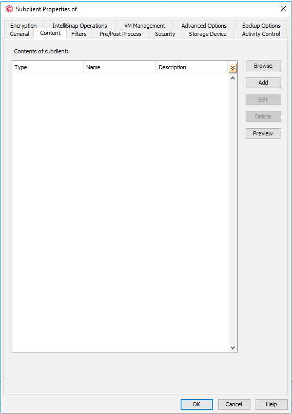The width and height of the screenshot is (292, 414).
Task: Open the Backup Options tab
Action: click(x=261, y=25)
